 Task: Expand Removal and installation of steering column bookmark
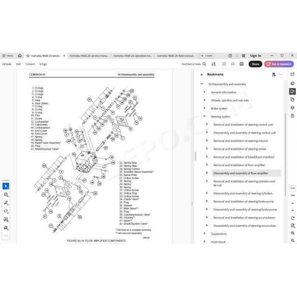[207, 140]
